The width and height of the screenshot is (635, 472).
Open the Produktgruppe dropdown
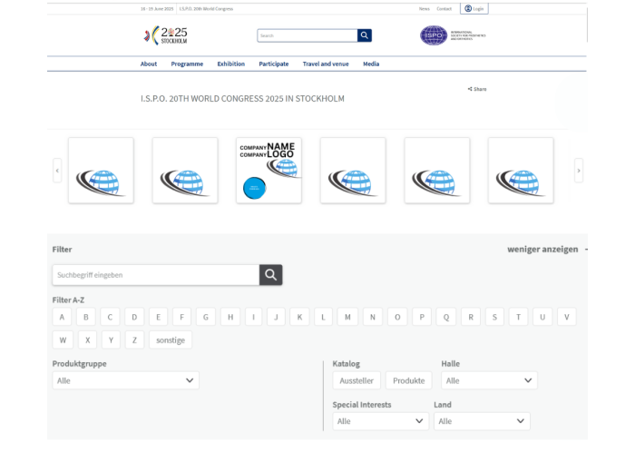pos(125,380)
